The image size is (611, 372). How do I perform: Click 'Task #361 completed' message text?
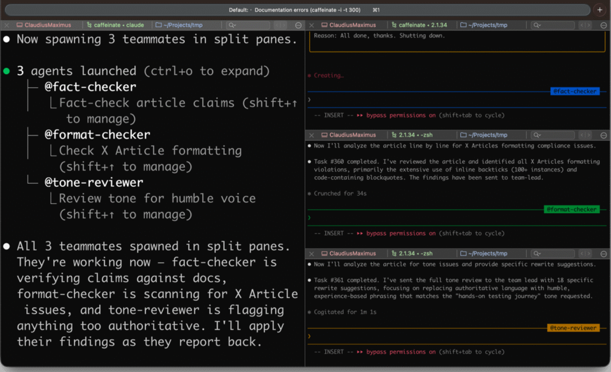point(347,280)
